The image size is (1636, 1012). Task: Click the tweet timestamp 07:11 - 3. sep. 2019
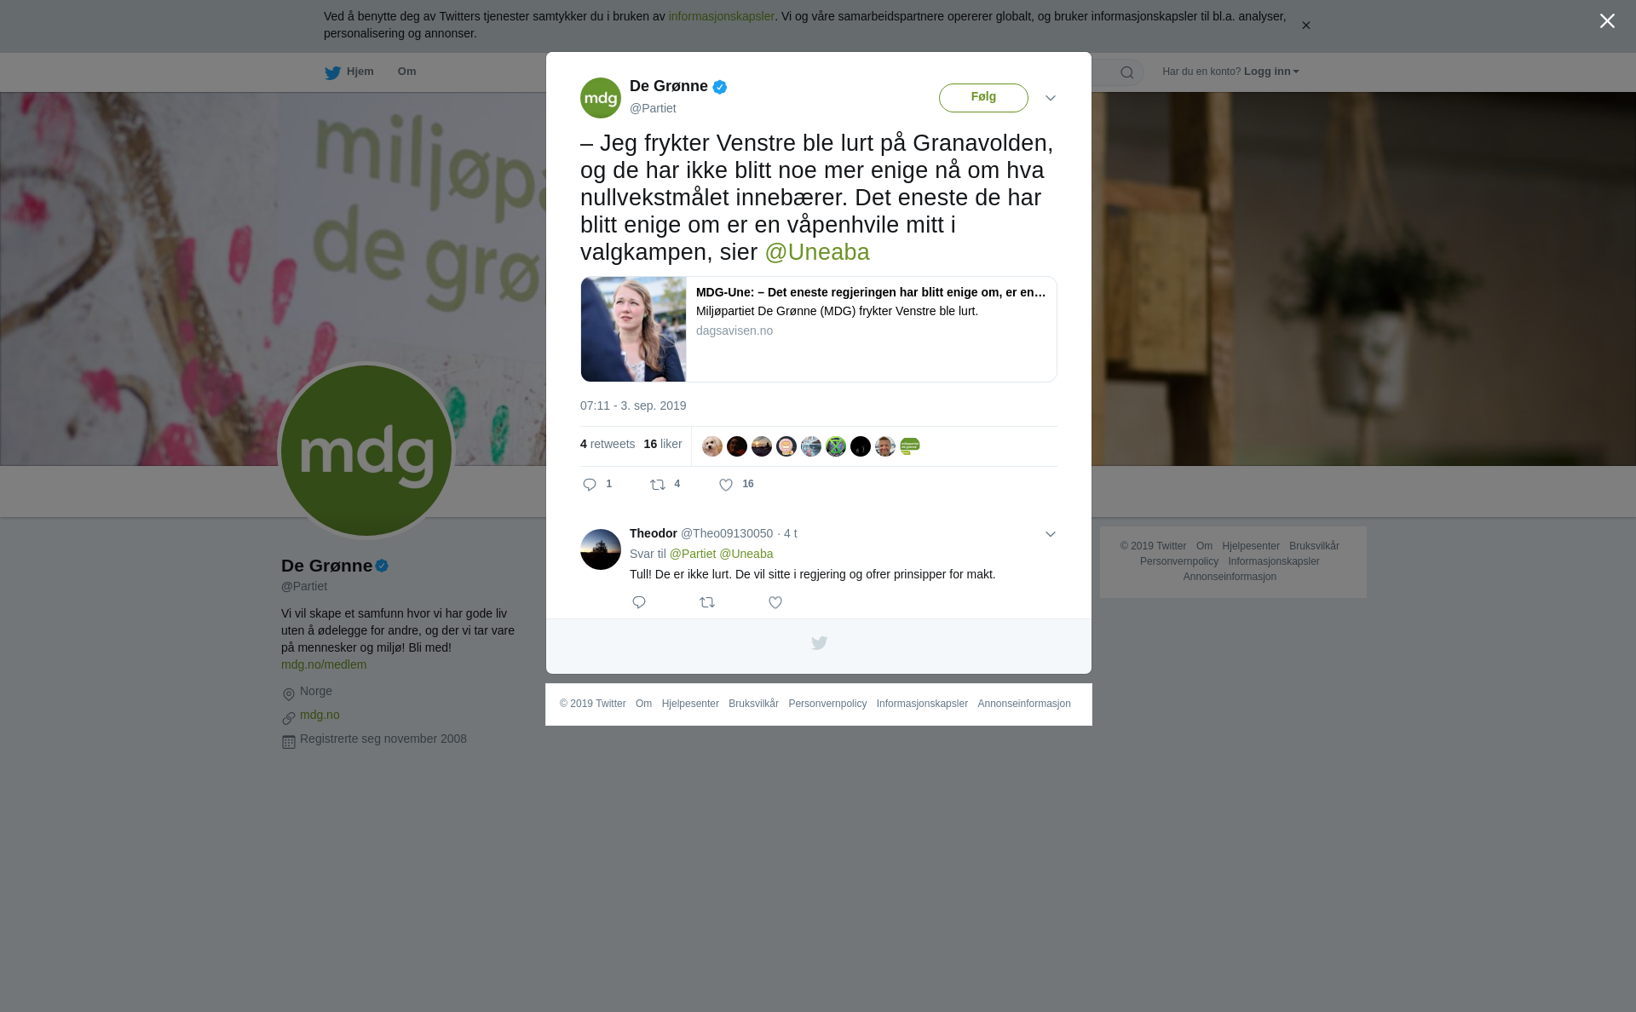tap(633, 405)
